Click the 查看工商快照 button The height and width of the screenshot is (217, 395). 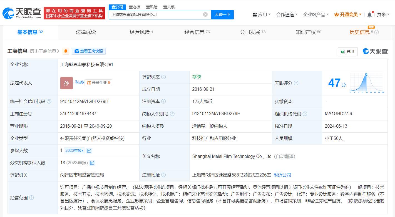click(x=89, y=51)
